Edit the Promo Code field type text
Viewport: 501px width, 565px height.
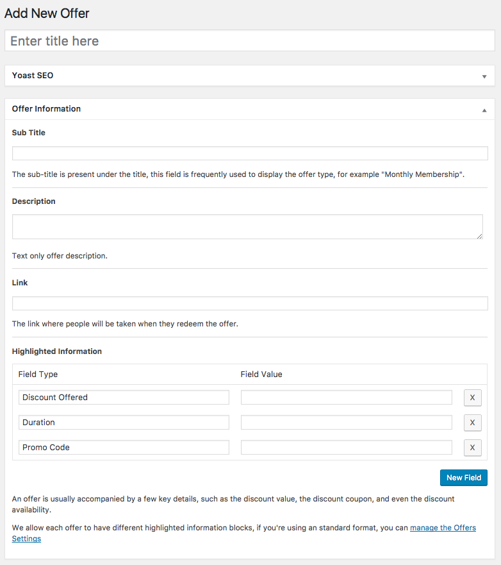(x=124, y=448)
